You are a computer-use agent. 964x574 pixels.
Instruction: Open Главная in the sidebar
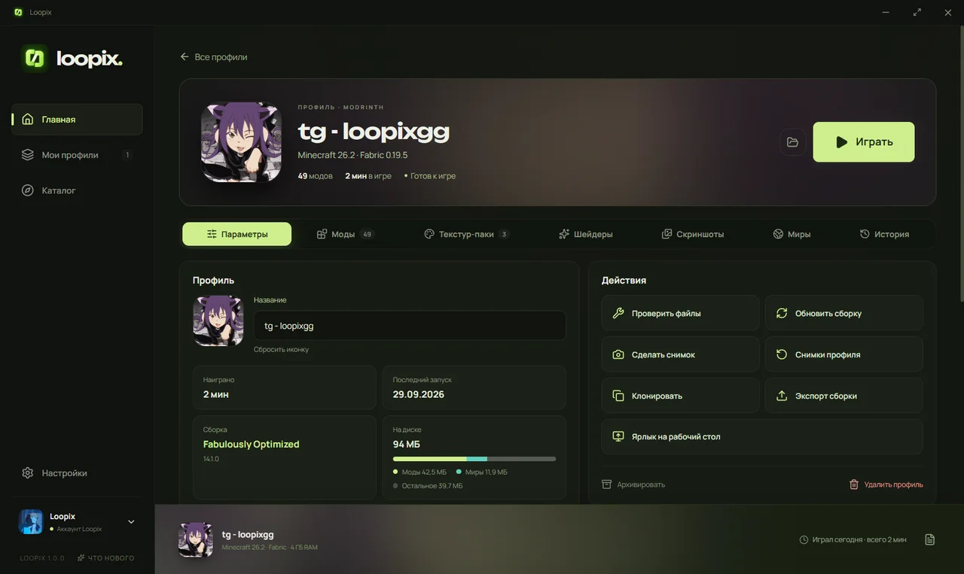77,120
